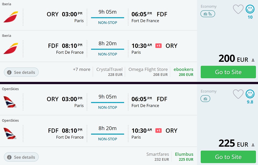Viewport: 258px width, 165px height.
Task: Click the Iberia logo on the outbound flight
Action: point(11,17)
